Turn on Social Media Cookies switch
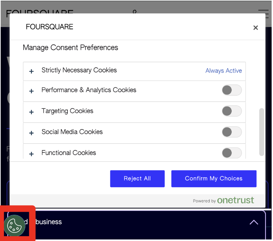 232,132
